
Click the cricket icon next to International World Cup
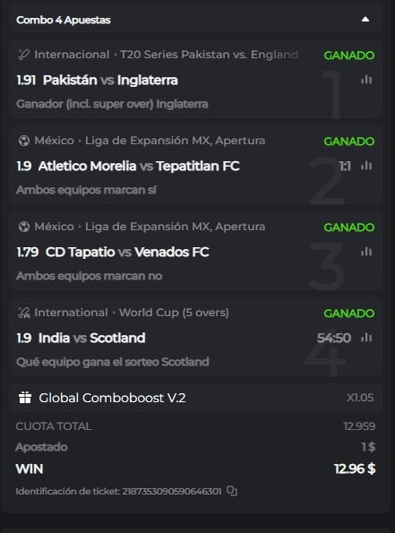pos(24,313)
